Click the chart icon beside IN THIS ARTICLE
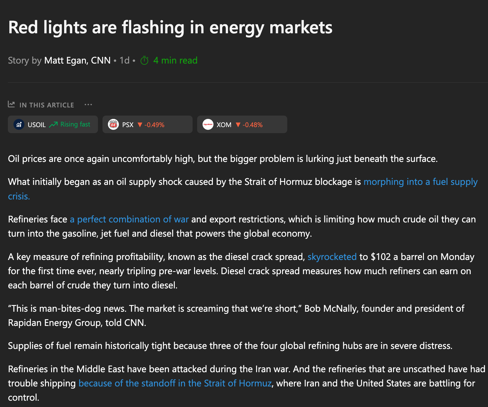 [11, 104]
